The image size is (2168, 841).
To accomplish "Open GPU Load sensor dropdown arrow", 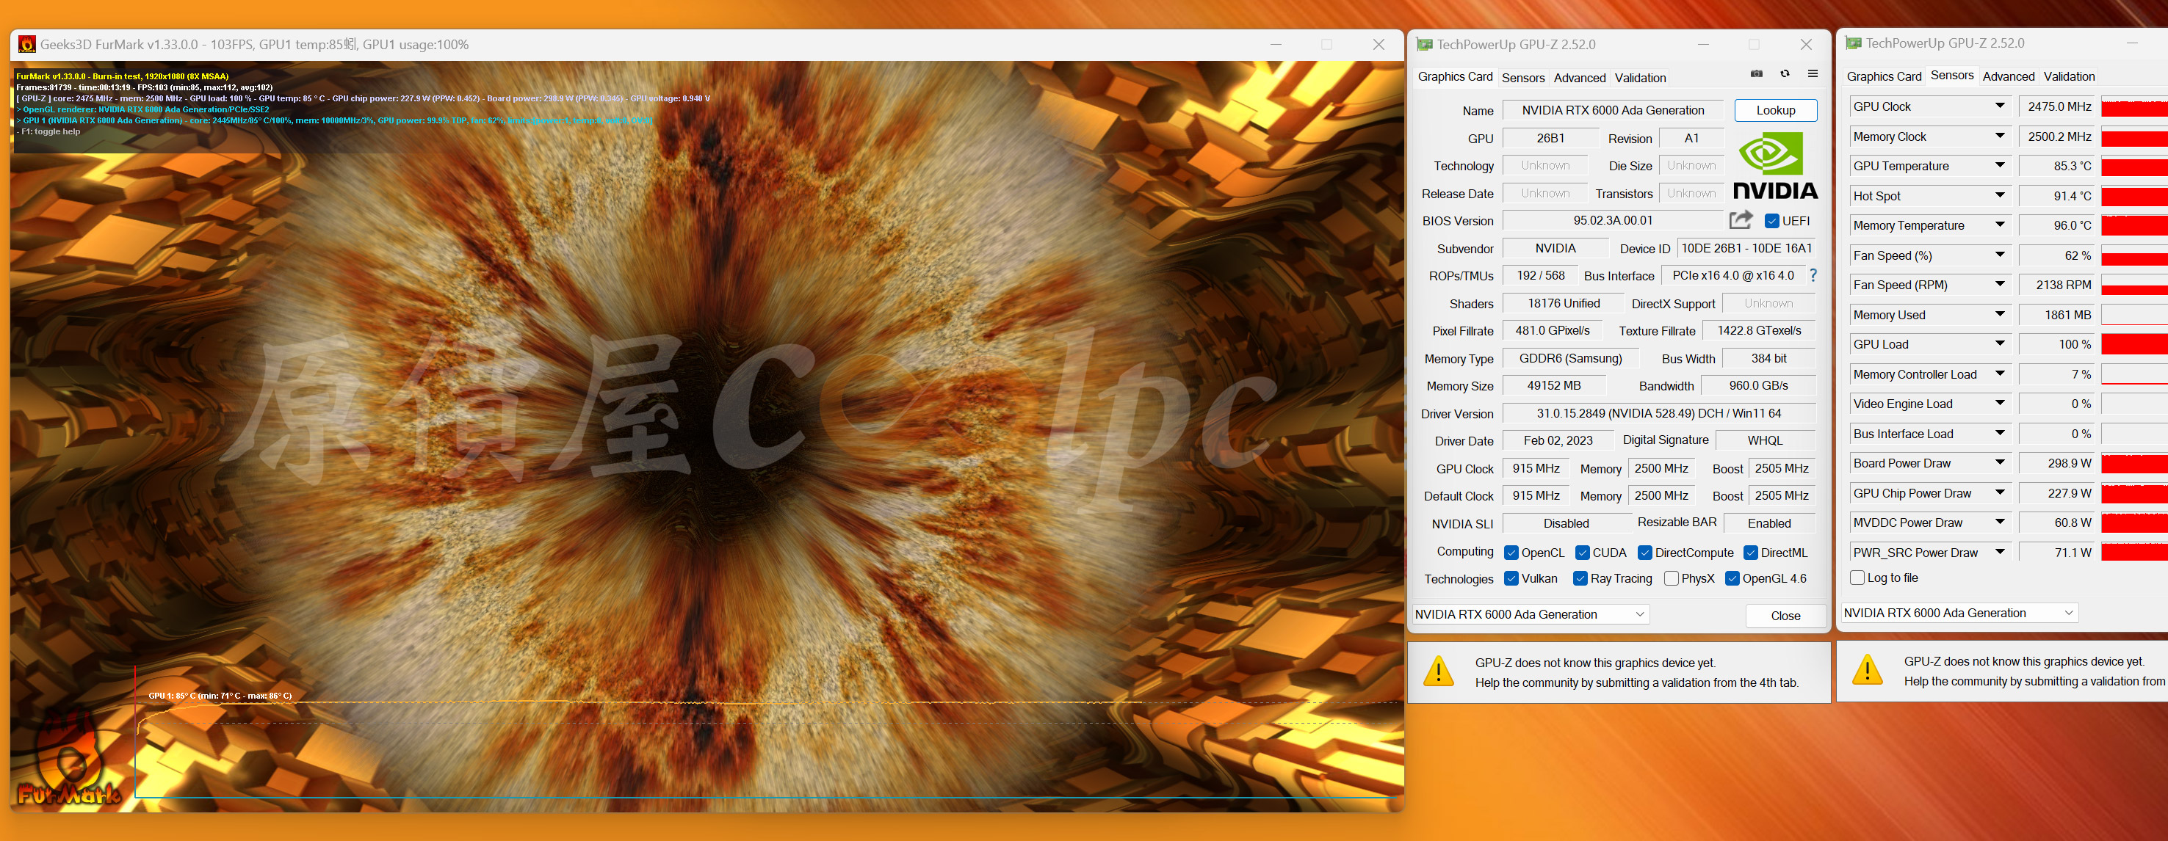I will coord(2001,344).
